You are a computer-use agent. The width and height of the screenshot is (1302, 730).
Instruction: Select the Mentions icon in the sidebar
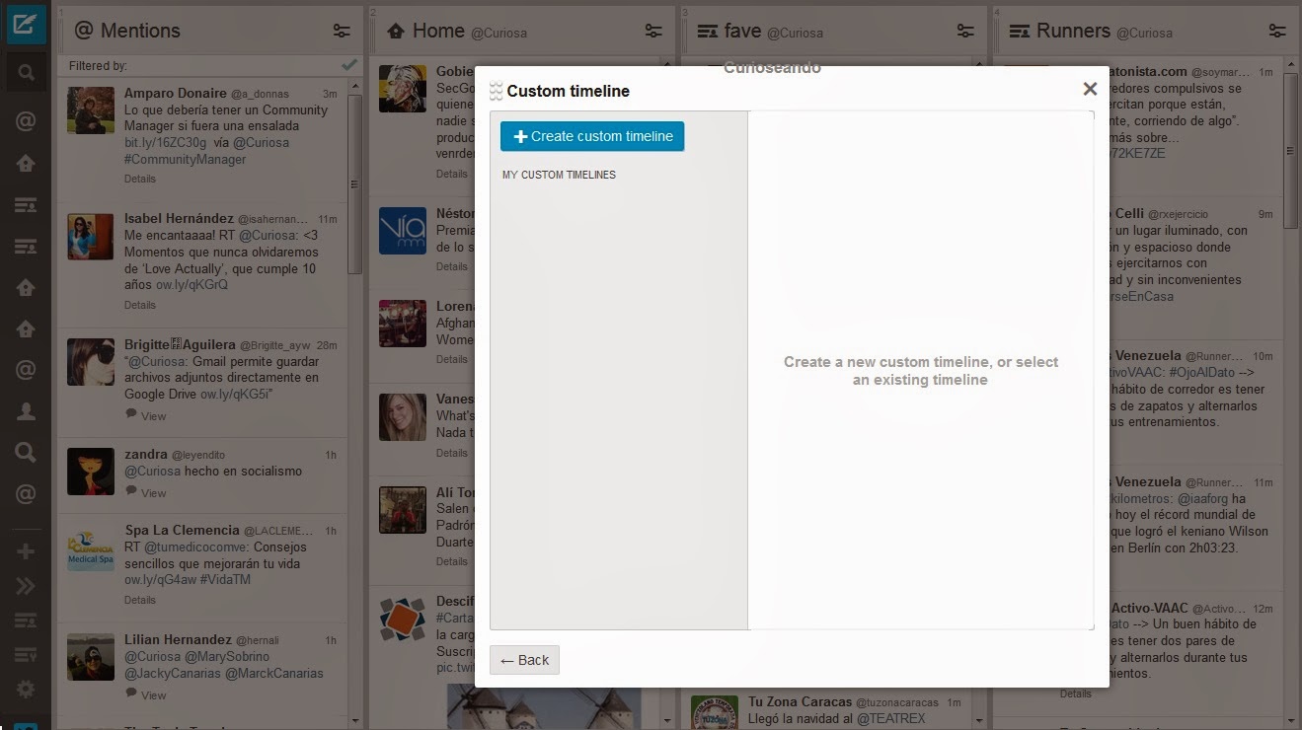(x=25, y=120)
